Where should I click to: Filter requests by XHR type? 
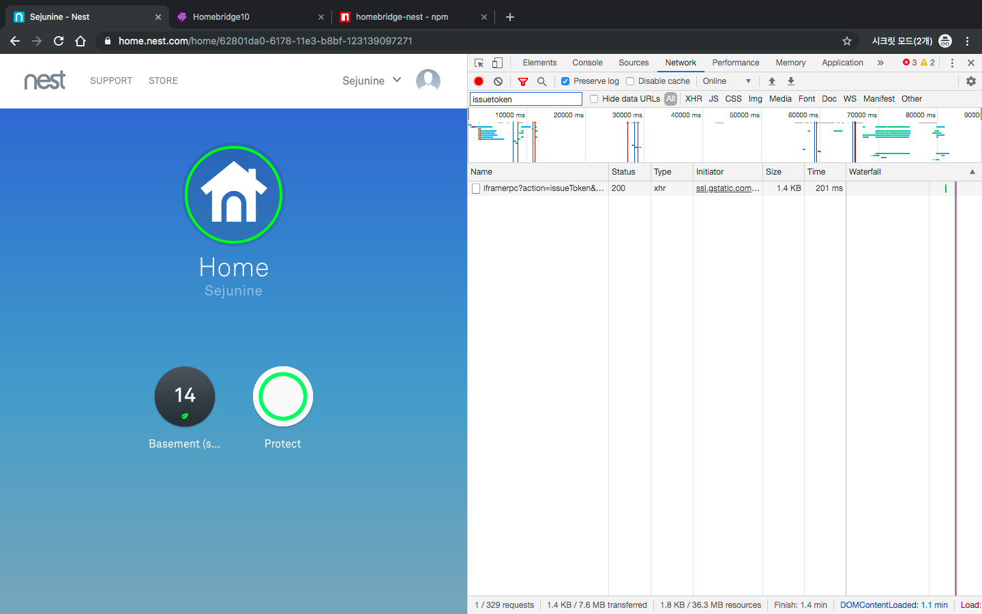694,99
